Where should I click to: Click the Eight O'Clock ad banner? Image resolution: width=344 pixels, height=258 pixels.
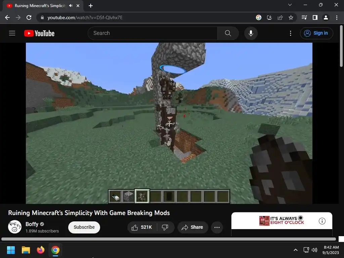[x=282, y=221]
